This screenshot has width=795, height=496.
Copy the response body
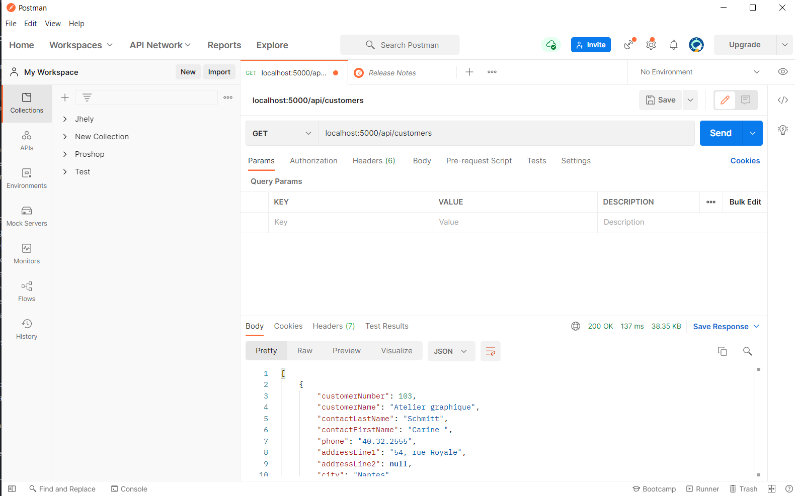click(723, 351)
